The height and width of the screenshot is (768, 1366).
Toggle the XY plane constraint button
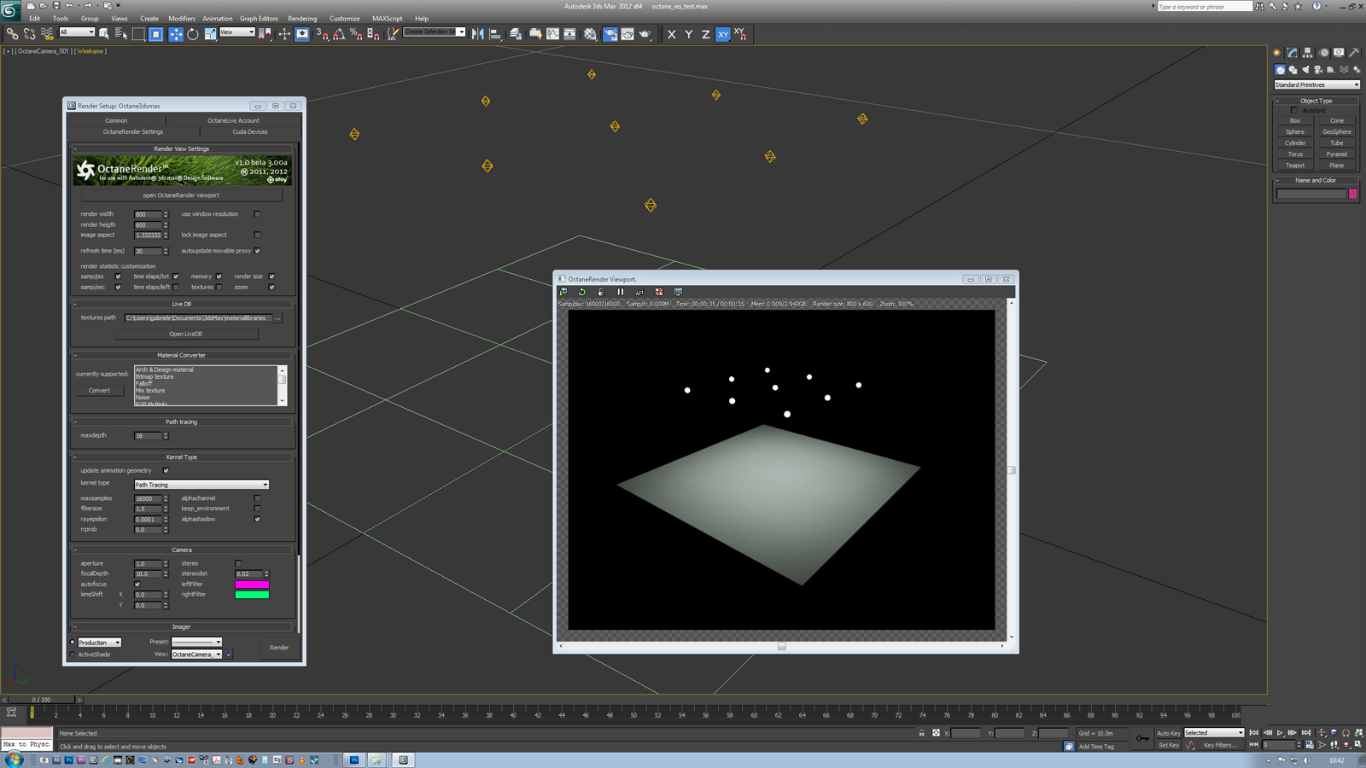pyautogui.click(x=723, y=34)
